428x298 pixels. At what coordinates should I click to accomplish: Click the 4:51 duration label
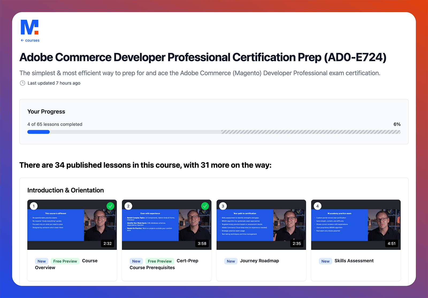pos(391,244)
